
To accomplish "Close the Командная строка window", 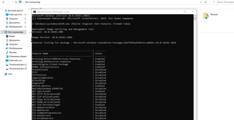I will click(192, 11).
